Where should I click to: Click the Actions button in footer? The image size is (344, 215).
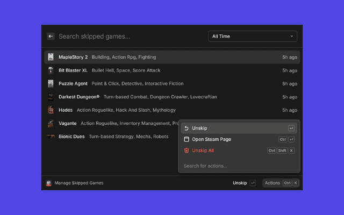(x=281, y=183)
